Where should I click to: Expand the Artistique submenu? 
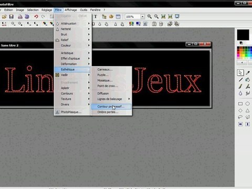click(x=73, y=53)
